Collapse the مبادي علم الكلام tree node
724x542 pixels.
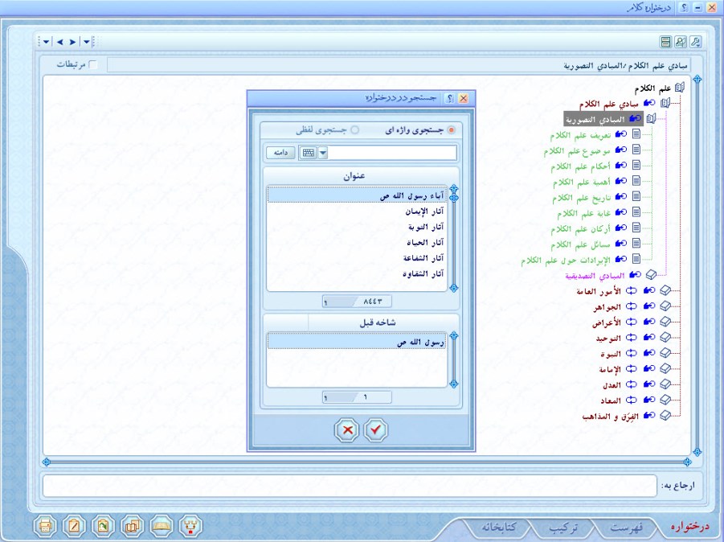point(665,103)
